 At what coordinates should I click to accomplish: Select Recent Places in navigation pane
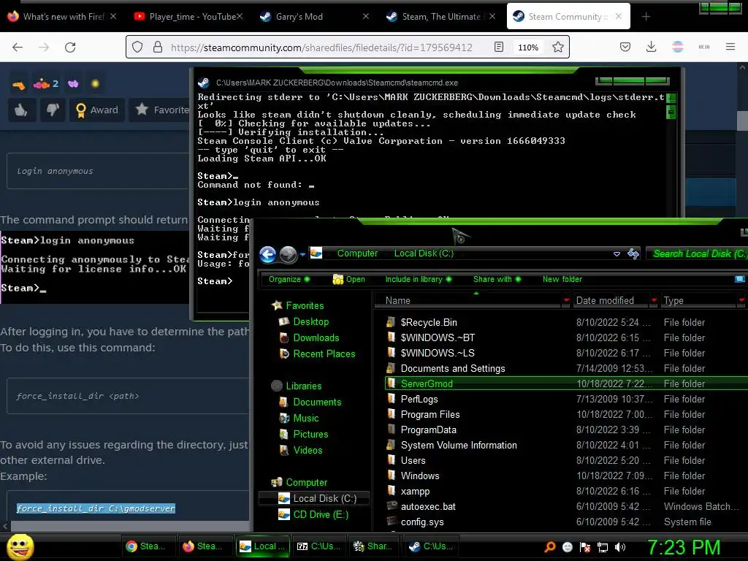[324, 354]
